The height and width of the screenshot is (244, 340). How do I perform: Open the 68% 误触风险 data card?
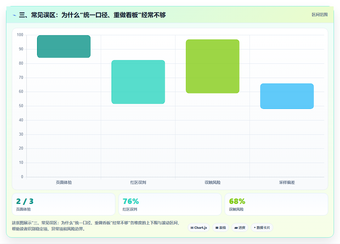(277, 204)
